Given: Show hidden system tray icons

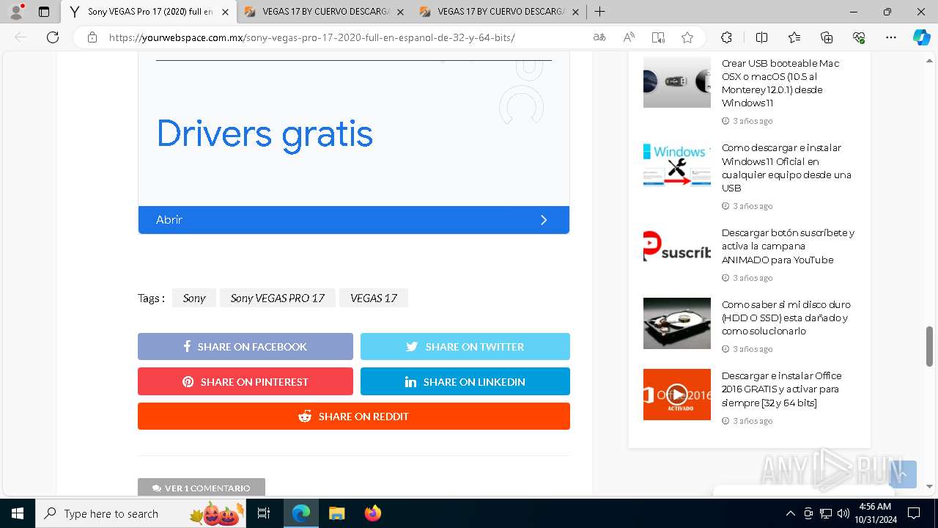Looking at the screenshot, I should (x=790, y=513).
